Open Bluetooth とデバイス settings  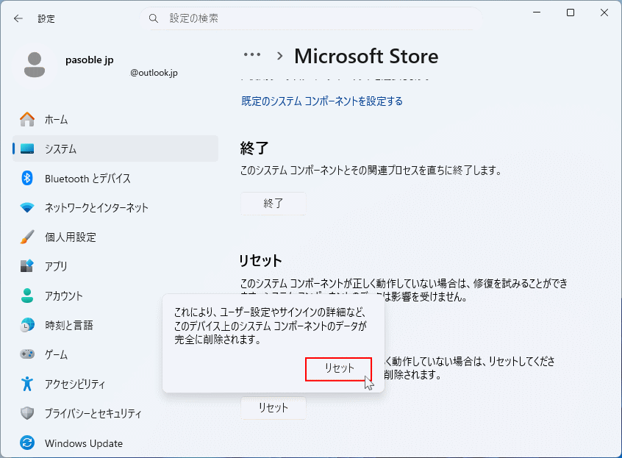point(87,179)
